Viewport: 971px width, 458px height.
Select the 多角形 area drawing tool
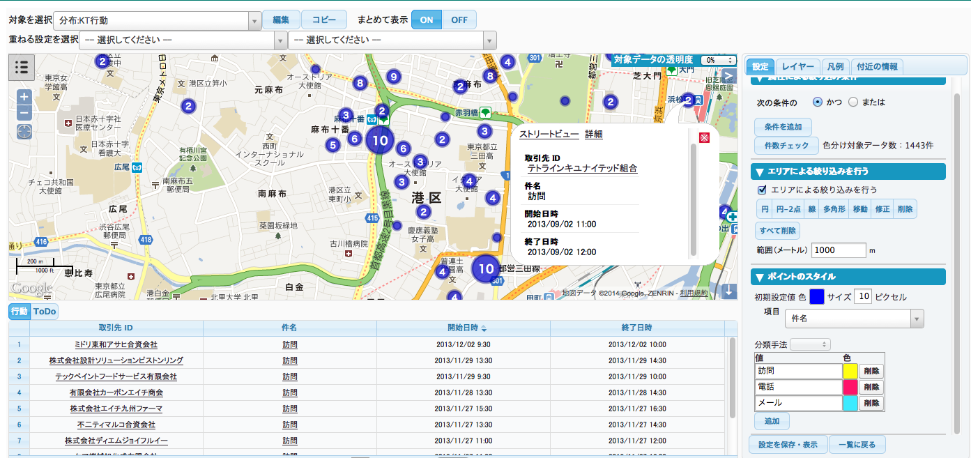tap(834, 208)
